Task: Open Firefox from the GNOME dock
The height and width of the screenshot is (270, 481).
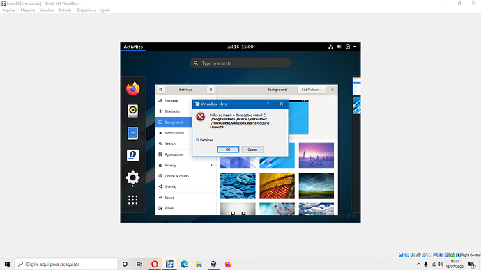Action: click(133, 89)
